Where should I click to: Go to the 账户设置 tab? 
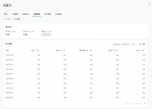(x=47, y=14)
